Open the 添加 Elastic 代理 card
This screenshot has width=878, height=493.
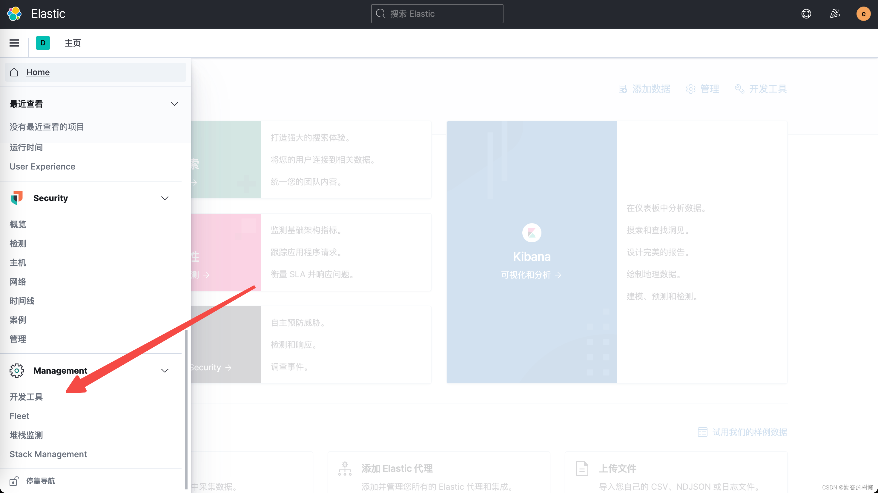pos(439,472)
